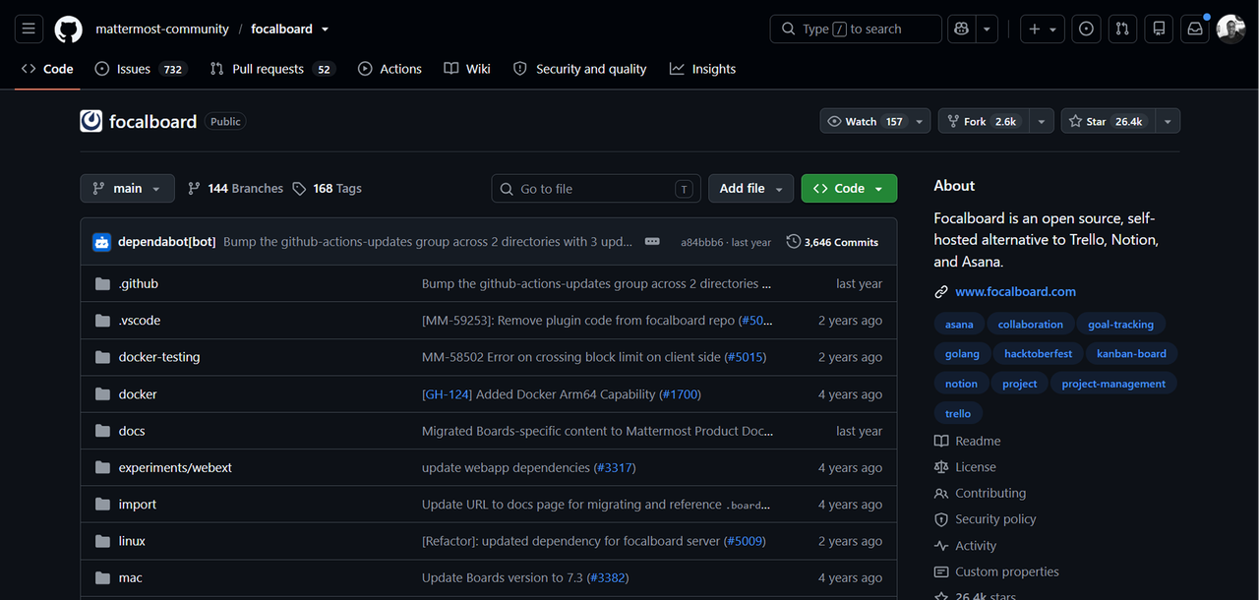Open the issues inbox icon in header
The width and height of the screenshot is (1259, 600).
click(1086, 29)
